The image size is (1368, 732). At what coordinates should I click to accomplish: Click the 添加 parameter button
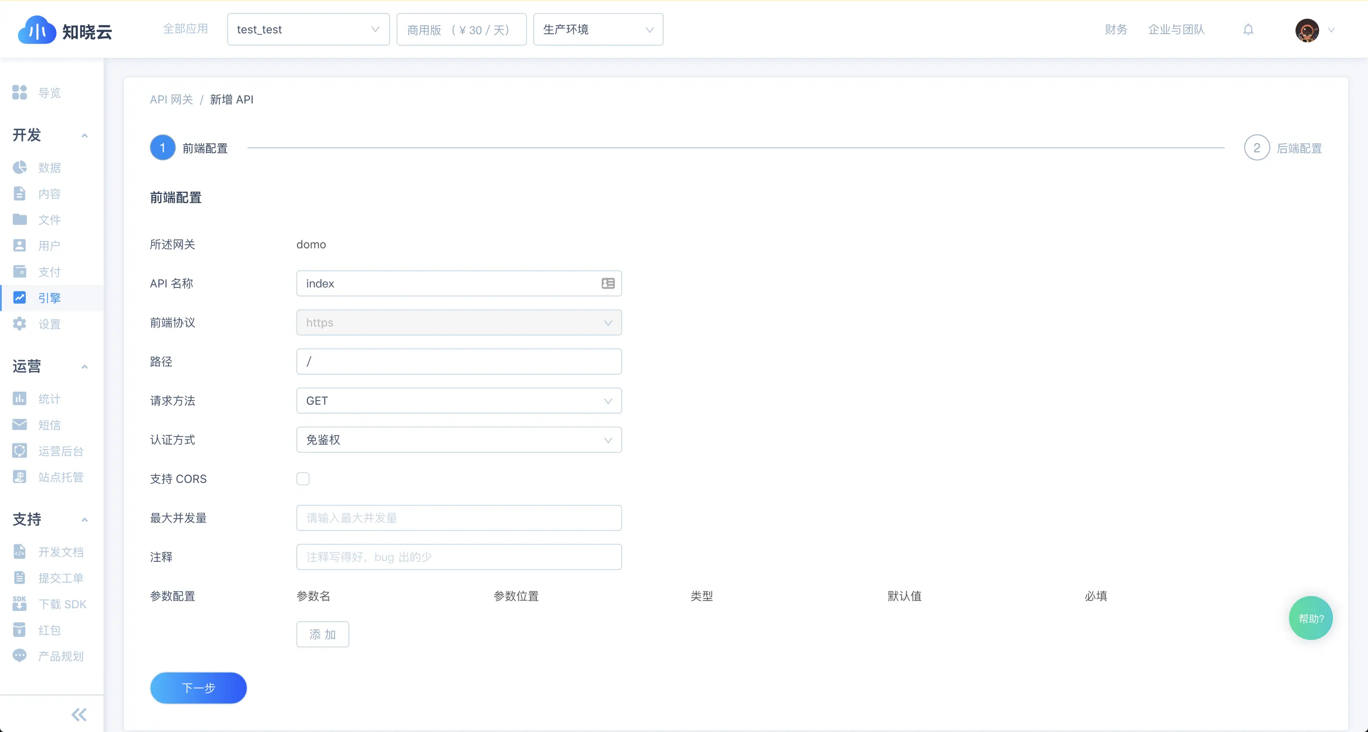[x=323, y=634]
